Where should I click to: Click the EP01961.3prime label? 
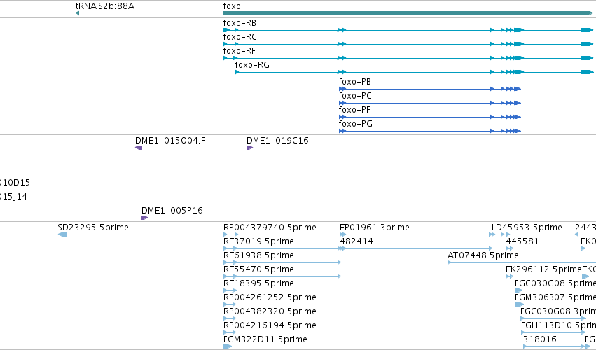[x=375, y=227]
